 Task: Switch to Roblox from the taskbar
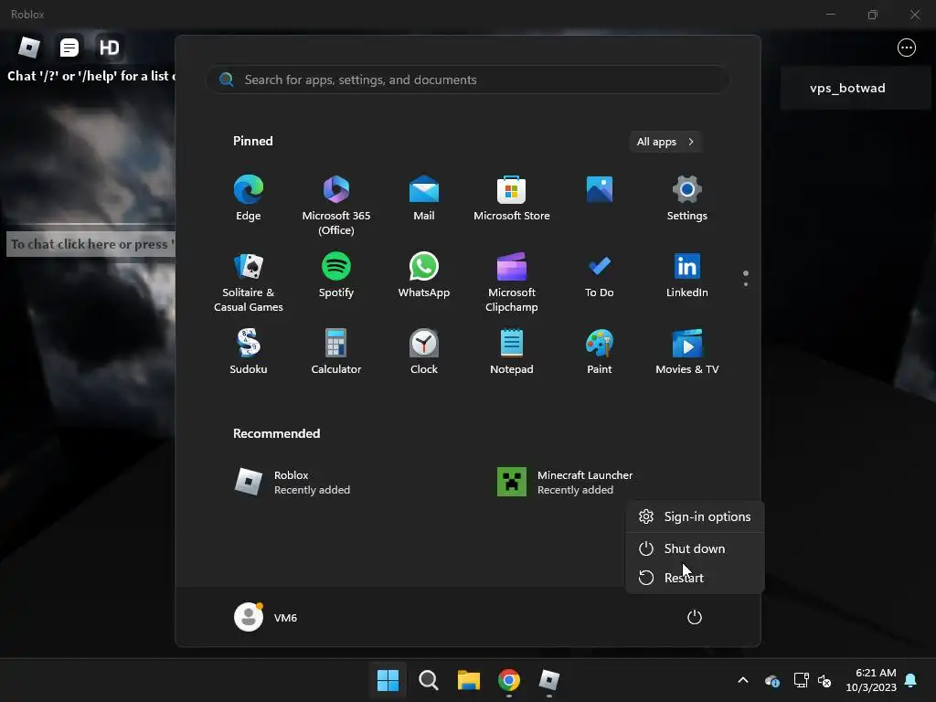pyautogui.click(x=549, y=680)
